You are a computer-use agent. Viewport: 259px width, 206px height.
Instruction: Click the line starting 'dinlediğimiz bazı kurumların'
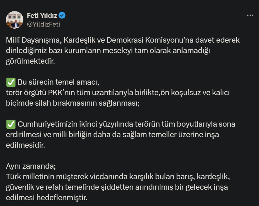[x=108, y=51]
